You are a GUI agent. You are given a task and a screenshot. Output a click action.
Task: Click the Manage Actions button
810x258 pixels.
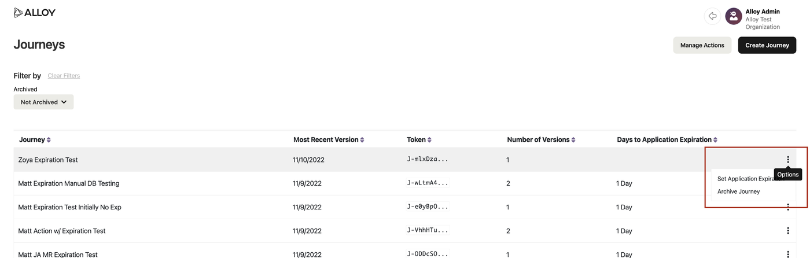702,45
